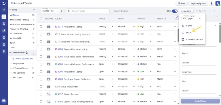This screenshot has width=221, height=105.
Task: Click the phone channel icon of ticket #195
Action: click(x=48, y=102)
